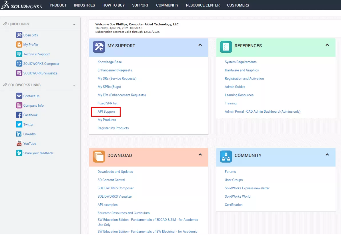Collapse the DOWNLOAD panel chevron
This screenshot has width=341, height=235.
point(200,154)
